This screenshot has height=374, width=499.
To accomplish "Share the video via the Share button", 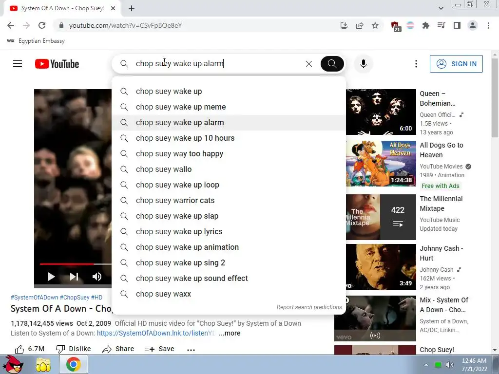I will (118, 349).
